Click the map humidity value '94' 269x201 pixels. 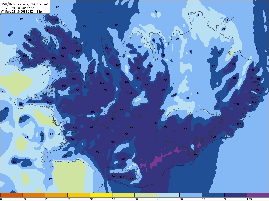coord(220,53)
